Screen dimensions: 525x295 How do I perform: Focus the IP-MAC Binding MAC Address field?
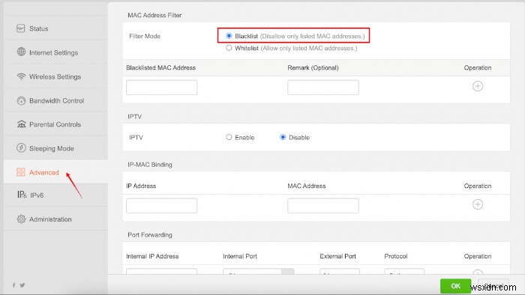(323, 205)
